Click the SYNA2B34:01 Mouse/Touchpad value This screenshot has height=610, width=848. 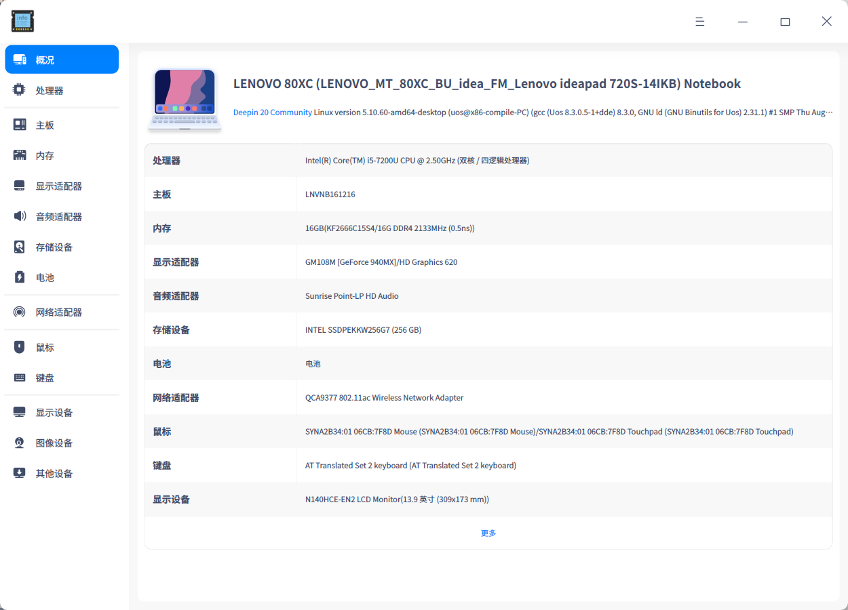(550, 431)
